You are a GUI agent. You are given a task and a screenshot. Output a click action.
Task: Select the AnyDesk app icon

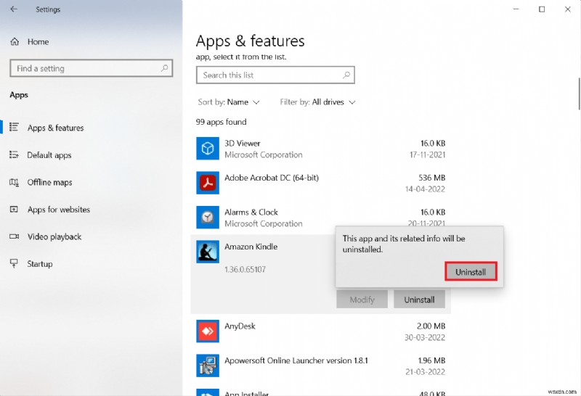coord(208,331)
